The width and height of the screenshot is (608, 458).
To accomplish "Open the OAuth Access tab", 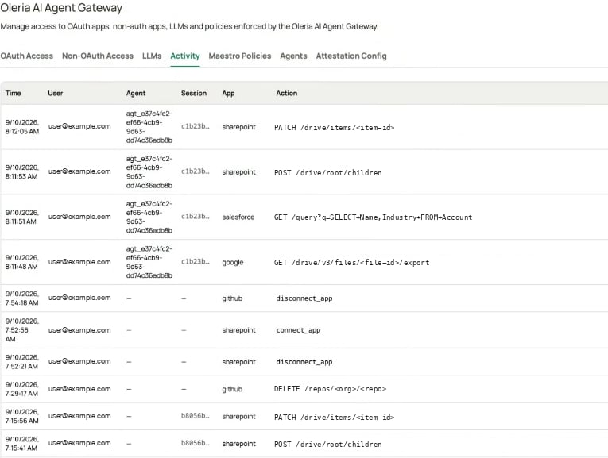I will coord(26,56).
